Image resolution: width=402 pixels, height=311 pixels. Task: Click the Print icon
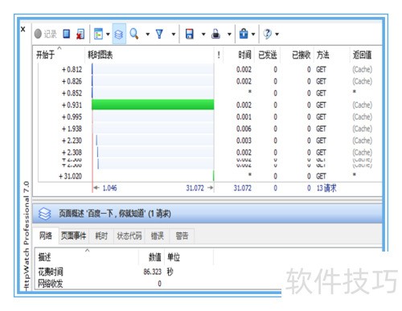215,34
